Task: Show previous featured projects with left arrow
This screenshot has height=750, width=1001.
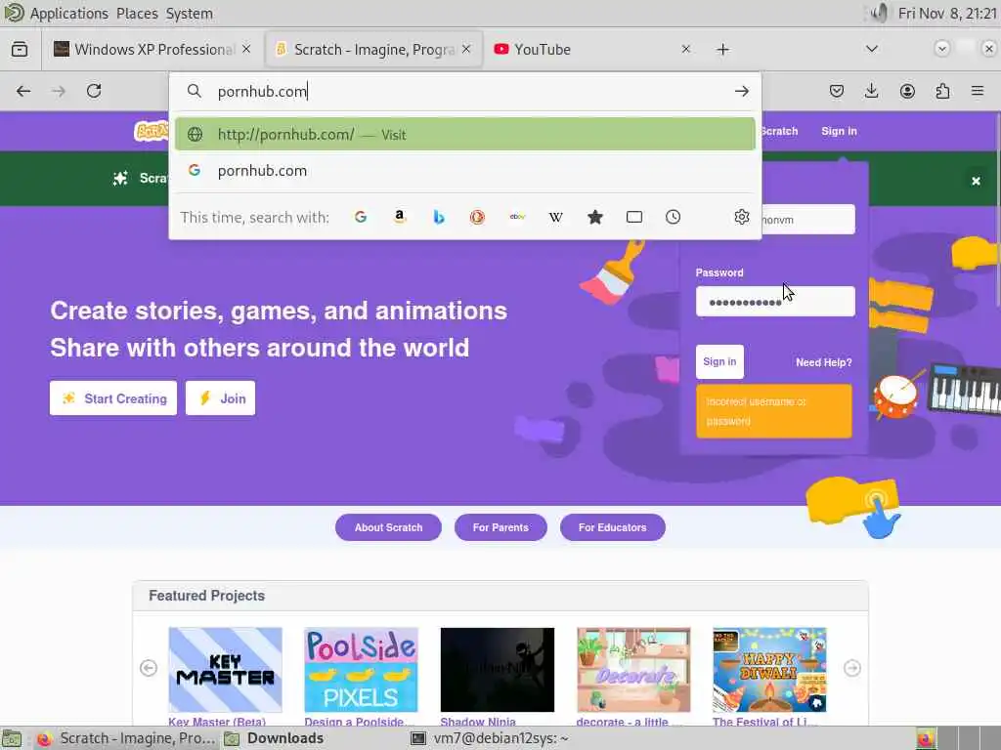Action: [x=149, y=668]
